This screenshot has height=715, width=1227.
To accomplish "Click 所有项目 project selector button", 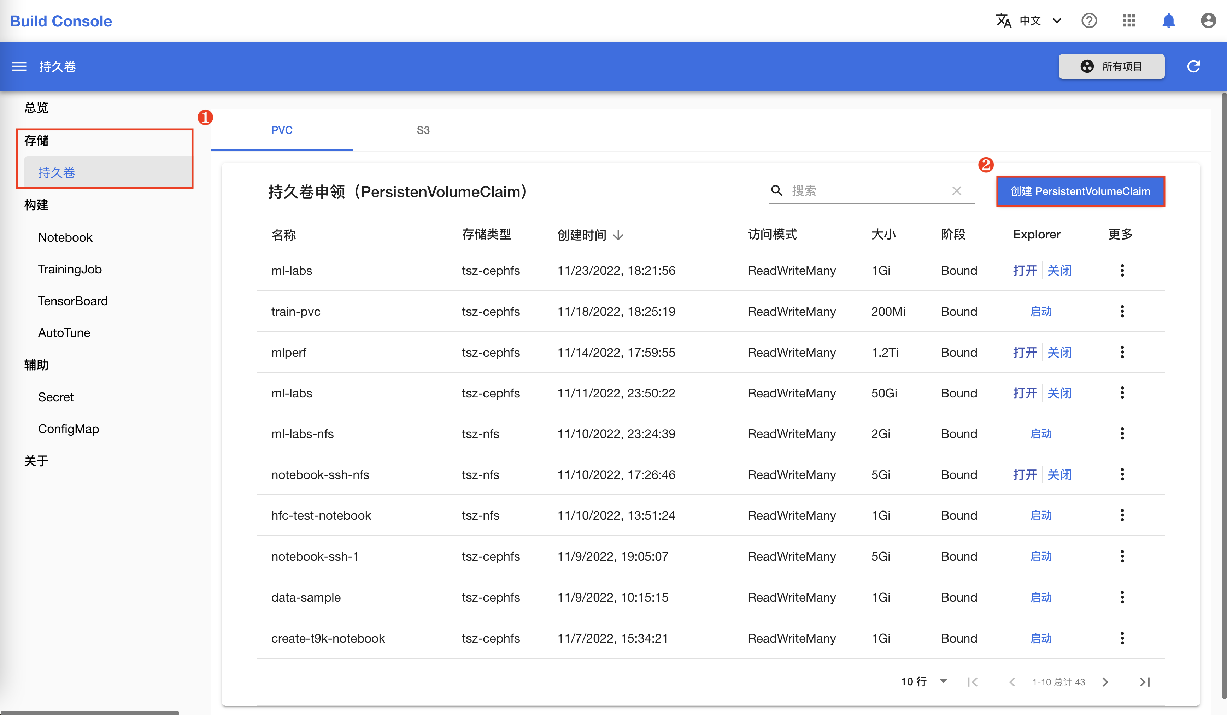I will click(x=1112, y=66).
